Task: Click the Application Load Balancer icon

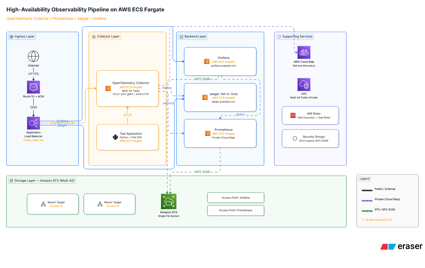Action: (x=33, y=123)
